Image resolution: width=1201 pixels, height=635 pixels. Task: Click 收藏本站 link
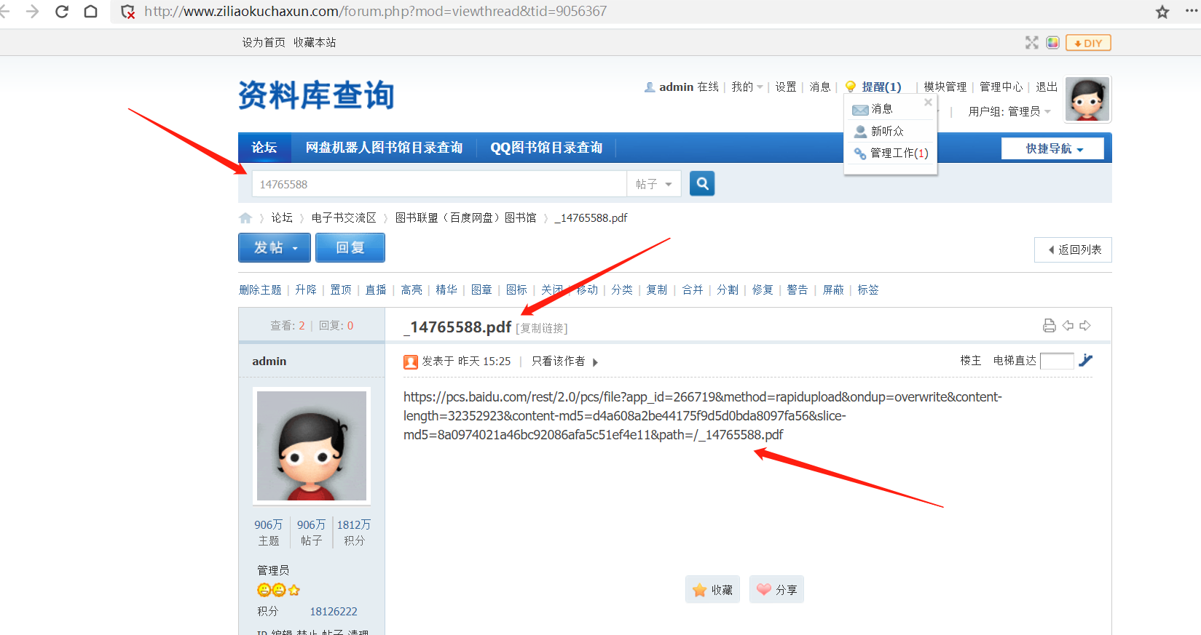click(x=315, y=43)
